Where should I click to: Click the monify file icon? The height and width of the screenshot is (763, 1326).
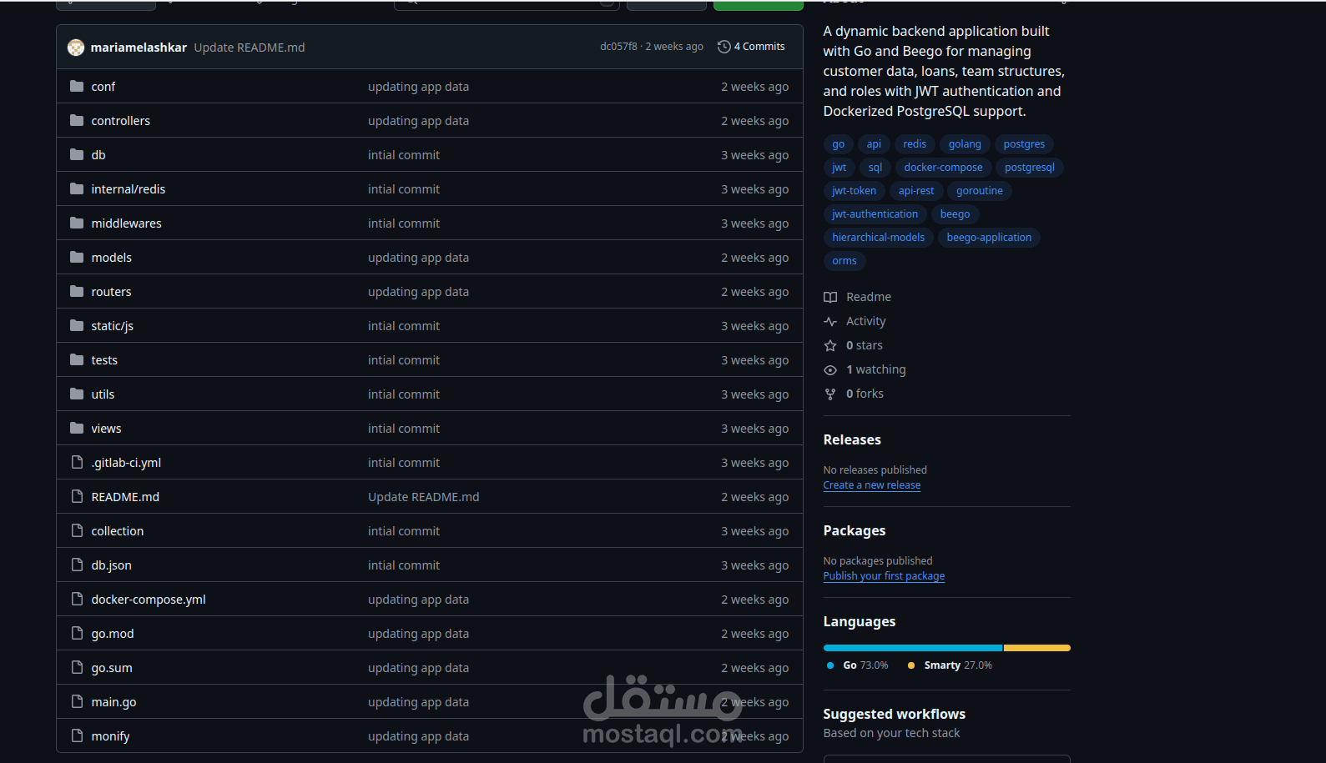click(x=77, y=735)
